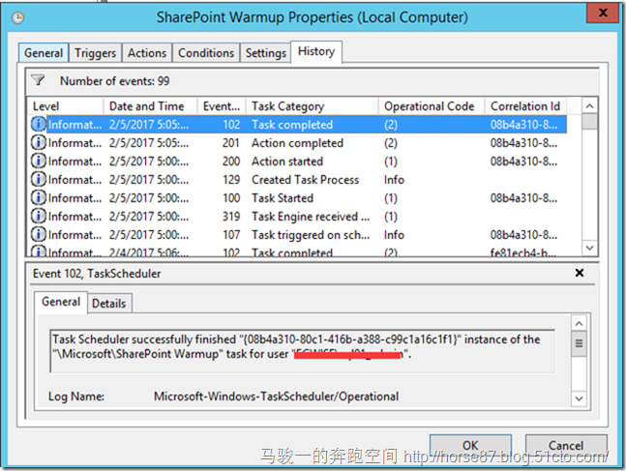The width and height of the screenshot is (626, 471).
Task: Click 'Info' code in Created Task Process row
Action: coord(394,180)
